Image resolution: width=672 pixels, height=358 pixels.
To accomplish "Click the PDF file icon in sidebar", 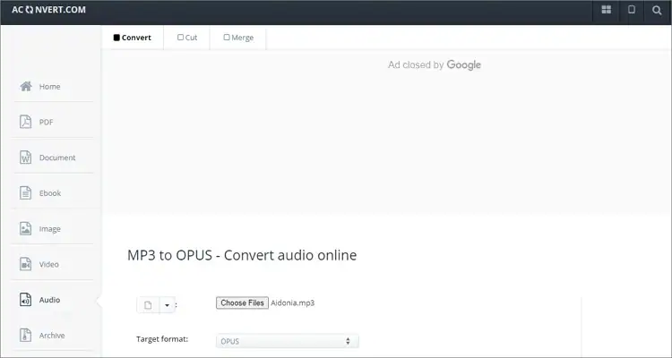I will point(26,122).
